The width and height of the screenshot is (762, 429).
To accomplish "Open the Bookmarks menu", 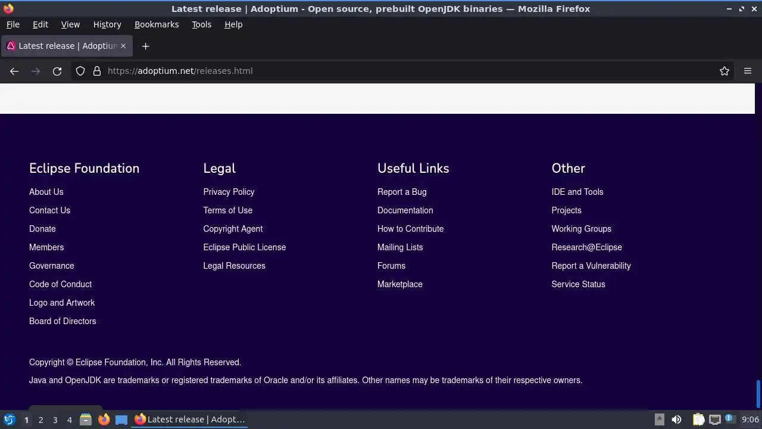I will coord(157,24).
